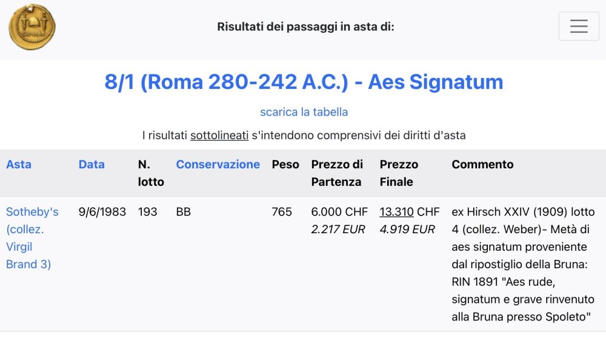Image resolution: width=606 pixels, height=344 pixels.
Task: Sort by the Conservazione column header
Action: click(218, 164)
